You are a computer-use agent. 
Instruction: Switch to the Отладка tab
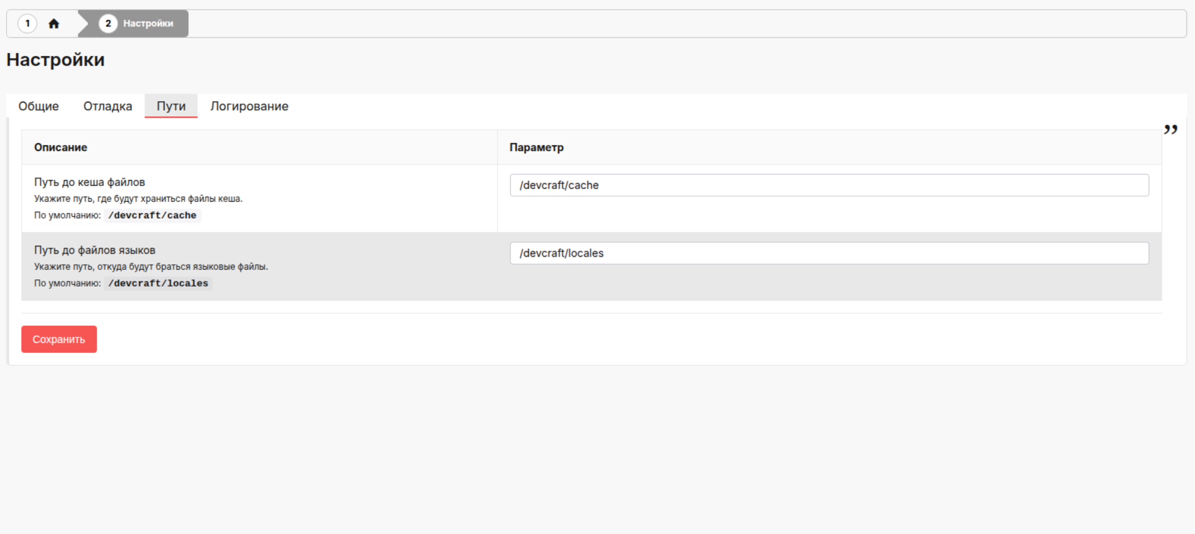(108, 106)
